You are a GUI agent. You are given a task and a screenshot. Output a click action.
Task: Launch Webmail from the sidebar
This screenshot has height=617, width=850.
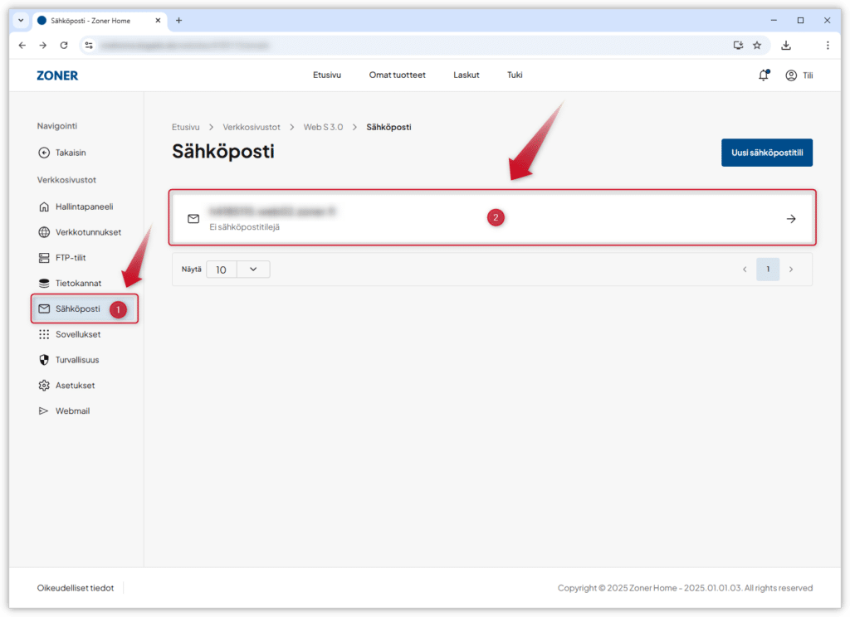point(73,411)
